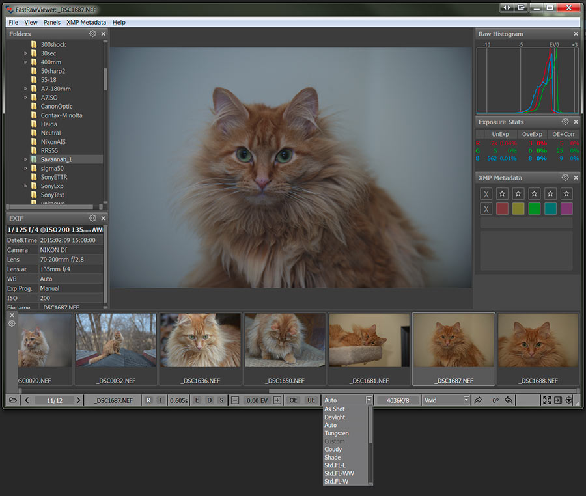Rotate image clockwise with right arrow icon
The width and height of the screenshot is (586, 496).
click(478, 400)
